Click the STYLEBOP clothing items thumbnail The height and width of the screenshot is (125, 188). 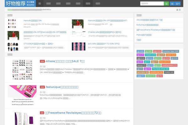13,47
